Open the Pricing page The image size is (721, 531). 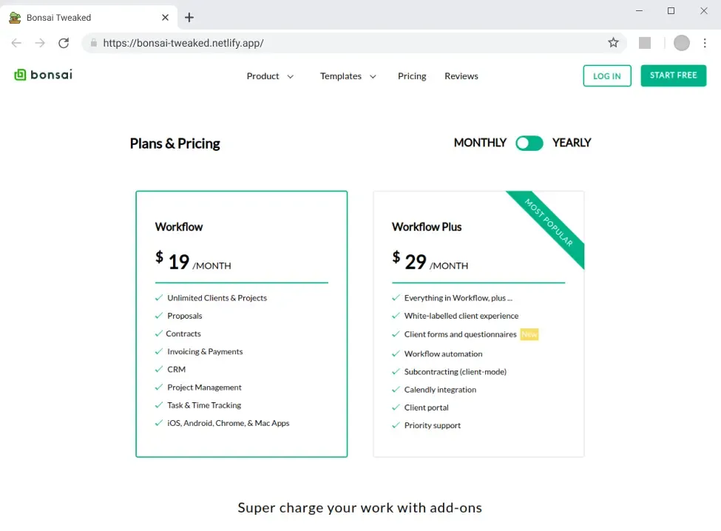click(412, 76)
